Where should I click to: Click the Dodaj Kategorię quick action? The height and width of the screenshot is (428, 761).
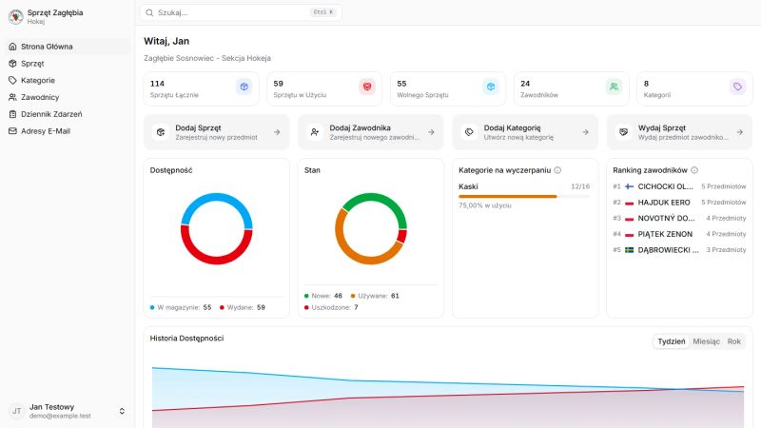[x=525, y=132]
